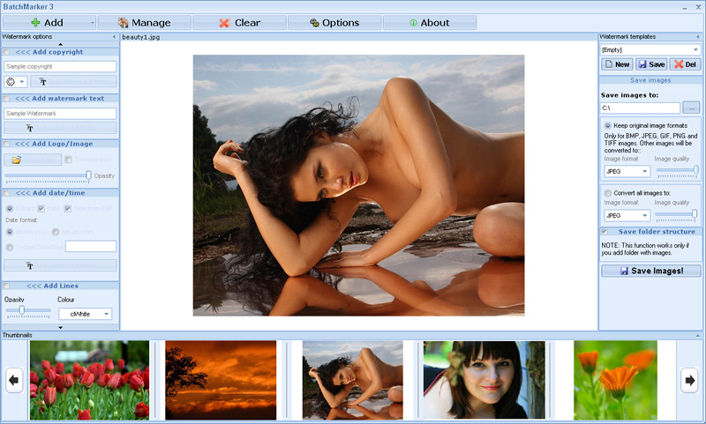
Task: Click Clear to remove images
Action: point(239,23)
